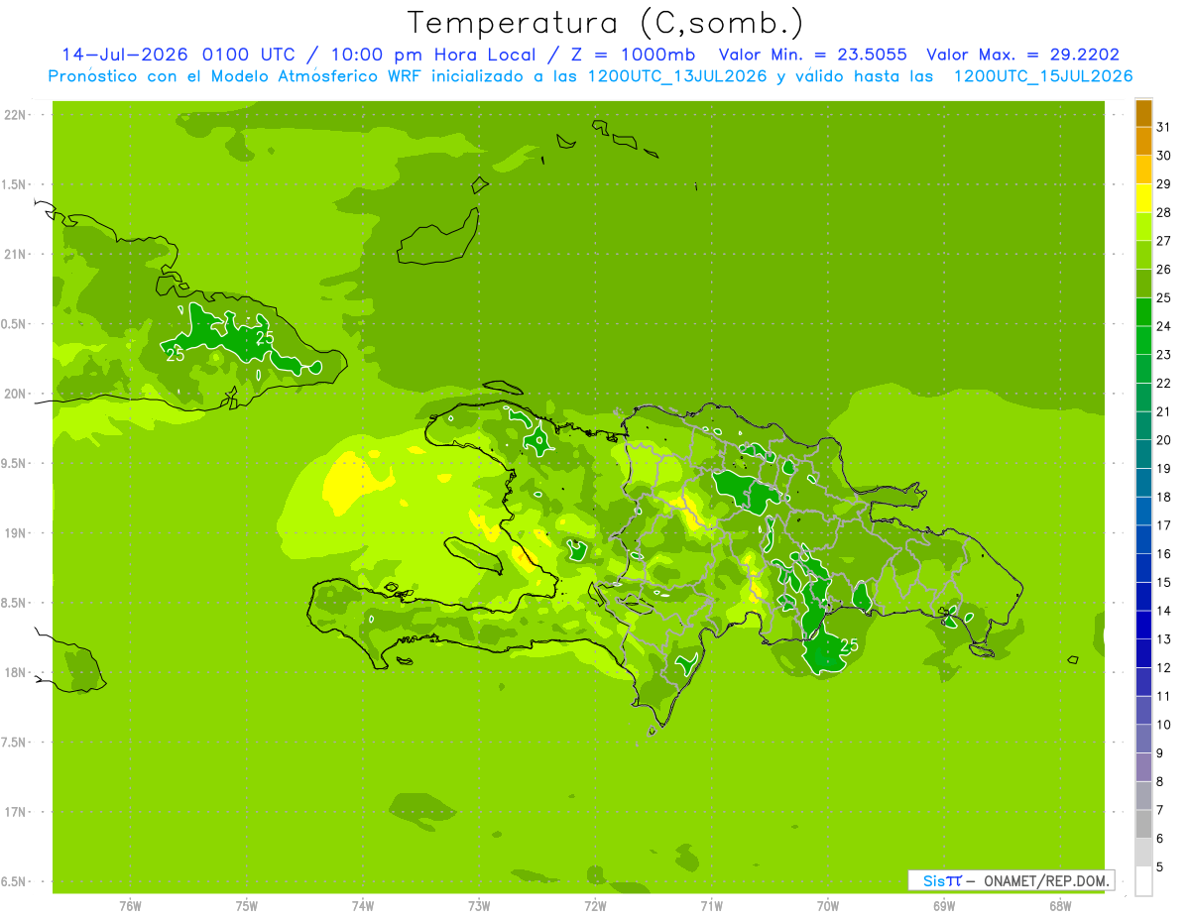This screenshot has width=1190, height=919.
Task: Click the "18" legend value
Action: (1163, 497)
